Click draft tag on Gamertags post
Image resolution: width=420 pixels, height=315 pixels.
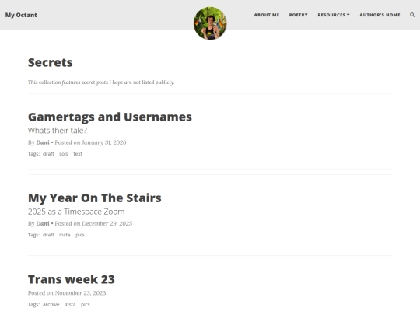tap(48, 154)
